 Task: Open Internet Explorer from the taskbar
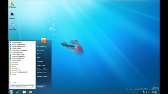click(18, 92)
